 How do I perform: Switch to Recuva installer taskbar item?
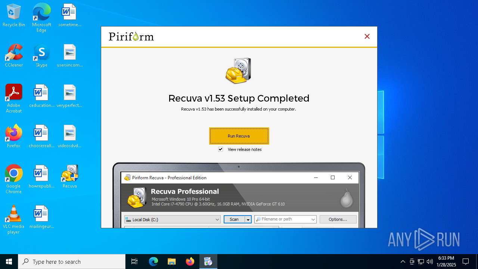click(208, 262)
